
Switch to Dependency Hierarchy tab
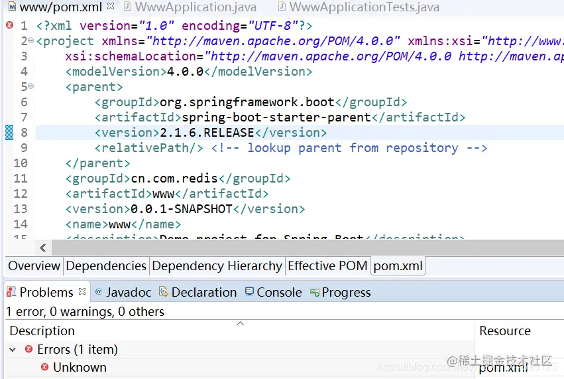point(217,266)
